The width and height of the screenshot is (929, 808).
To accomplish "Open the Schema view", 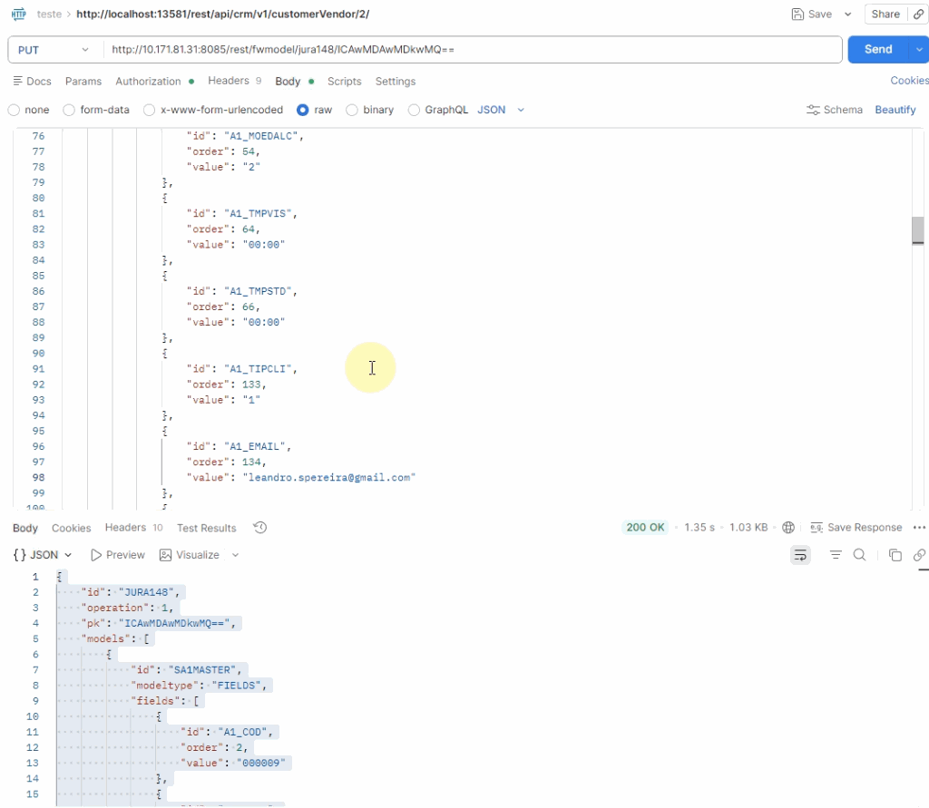I will [x=835, y=110].
